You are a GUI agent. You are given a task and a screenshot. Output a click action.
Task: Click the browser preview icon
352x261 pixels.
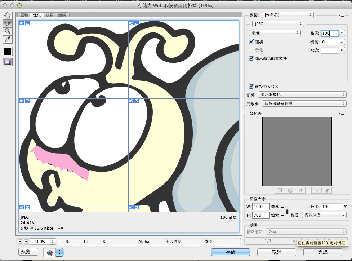tap(50, 252)
